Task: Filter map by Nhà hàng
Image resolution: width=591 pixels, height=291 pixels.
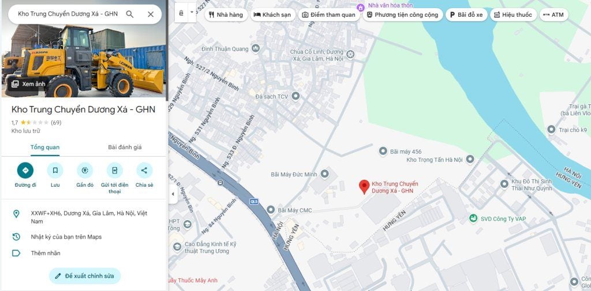Action: click(x=226, y=15)
